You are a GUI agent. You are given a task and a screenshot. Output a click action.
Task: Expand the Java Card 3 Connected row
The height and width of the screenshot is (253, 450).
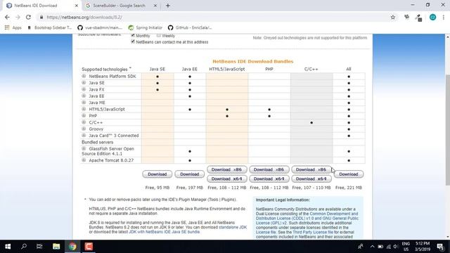[84, 136]
